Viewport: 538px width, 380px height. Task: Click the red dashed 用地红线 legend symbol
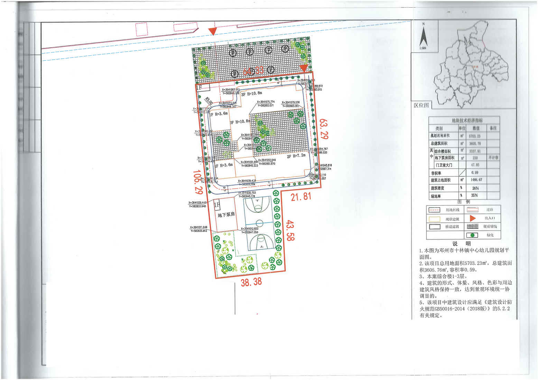point(434,210)
